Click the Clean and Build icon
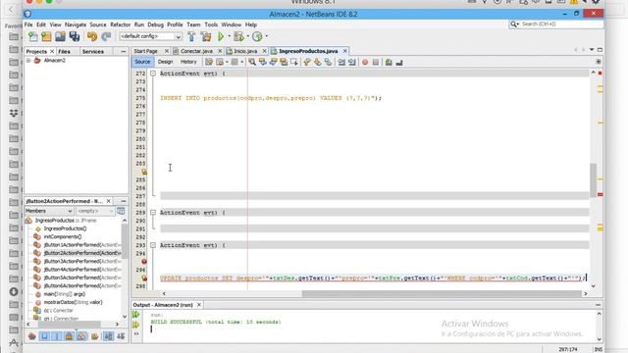Screen dimensions: 628x353 (206, 36)
